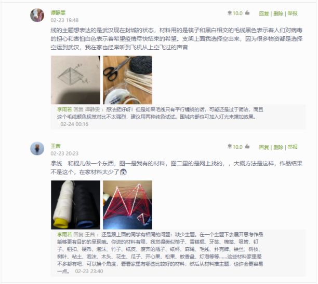Reply to 王茜's comment via 回复
The height and width of the screenshot is (284, 318).
(x=264, y=147)
